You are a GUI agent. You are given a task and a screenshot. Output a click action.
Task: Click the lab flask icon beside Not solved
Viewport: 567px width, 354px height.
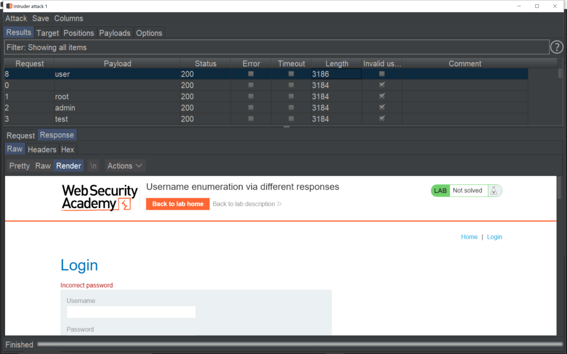tap(494, 191)
